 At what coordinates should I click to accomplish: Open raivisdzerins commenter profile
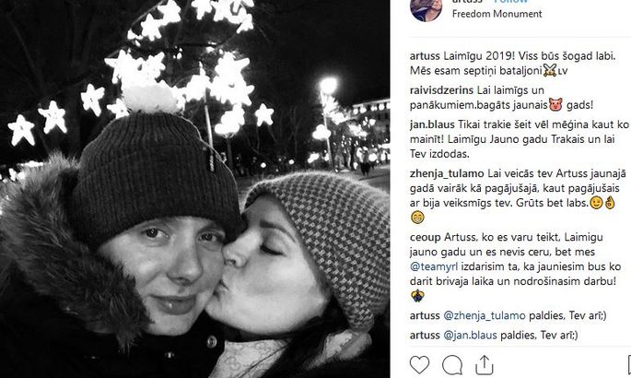tap(442, 90)
